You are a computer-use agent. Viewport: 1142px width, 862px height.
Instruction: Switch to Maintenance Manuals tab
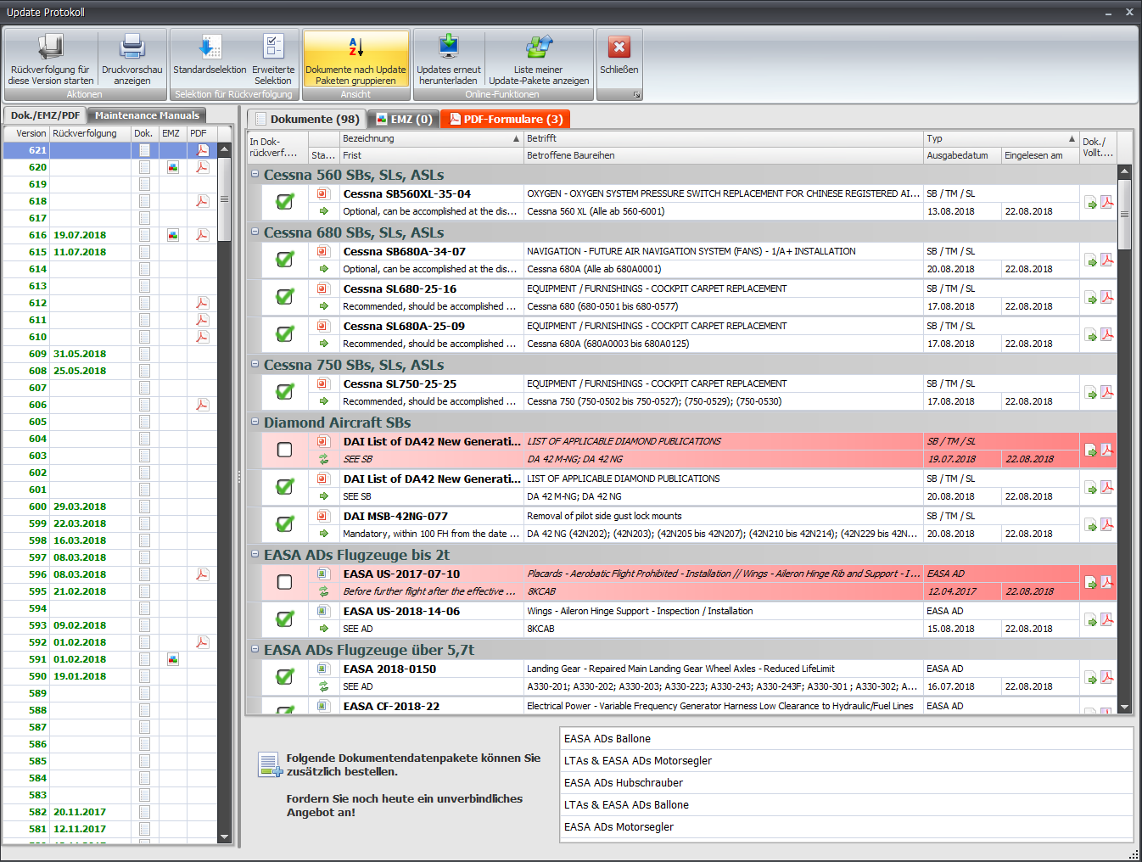coord(147,115)
